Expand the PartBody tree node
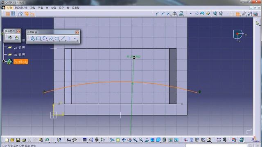Screen dimensions: 262x147 tap(4, 61)
